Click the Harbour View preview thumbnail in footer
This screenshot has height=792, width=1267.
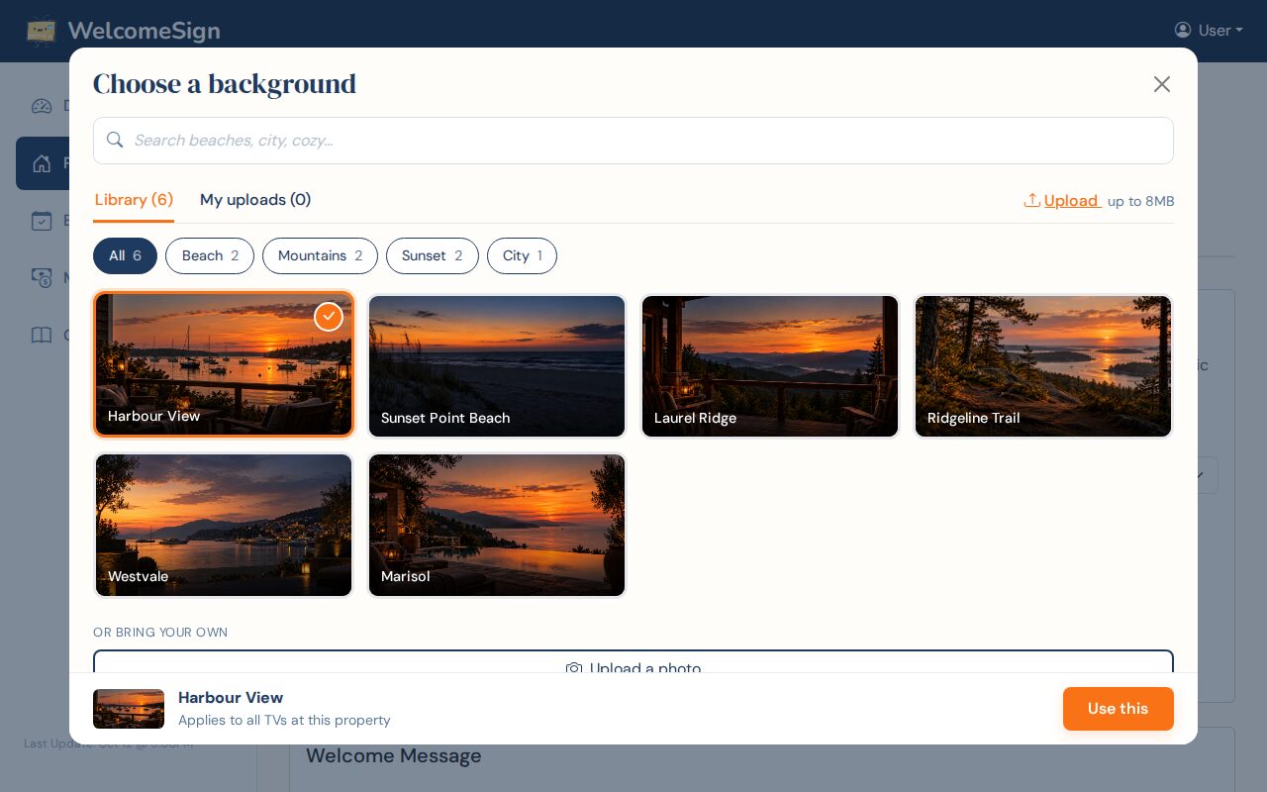(129, 709)
